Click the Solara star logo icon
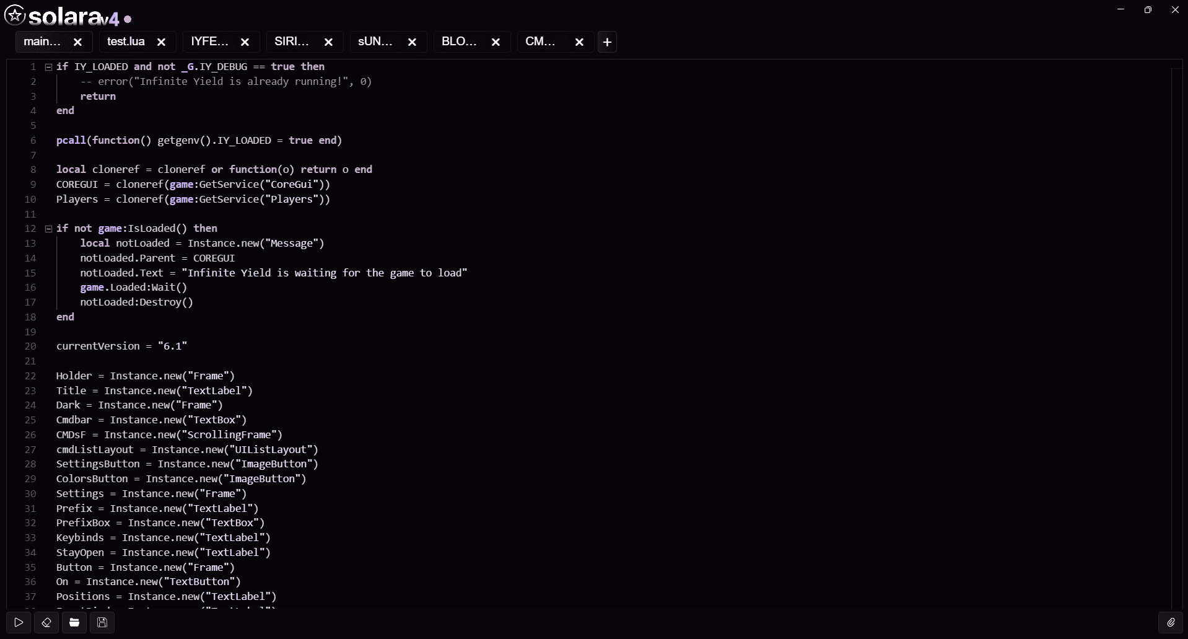The image size is (1188, 639). 15,15
